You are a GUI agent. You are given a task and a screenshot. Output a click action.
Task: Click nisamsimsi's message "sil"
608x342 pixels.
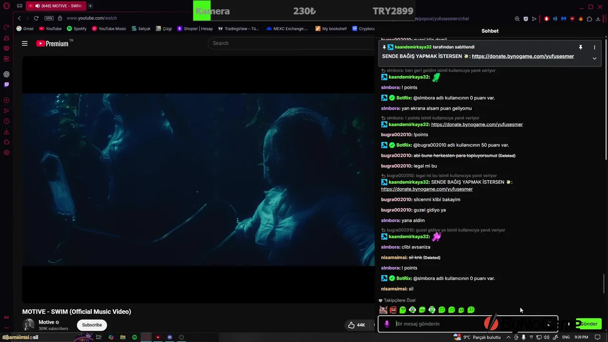pos(411,289)
